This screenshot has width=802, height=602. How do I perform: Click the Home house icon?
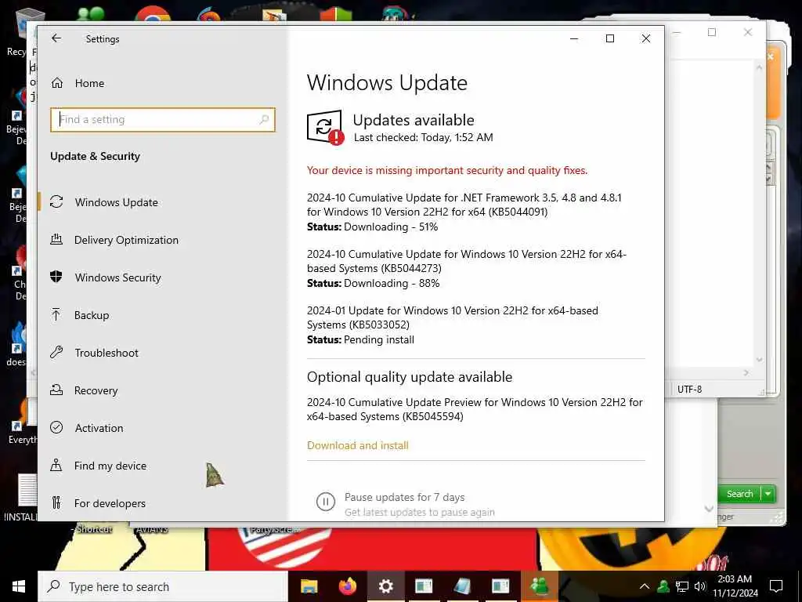click(x=56, y=83)
